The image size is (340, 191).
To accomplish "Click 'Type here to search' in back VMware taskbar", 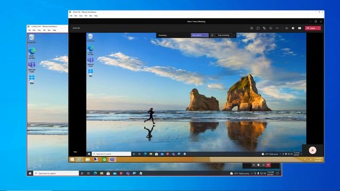I will 56,173.
